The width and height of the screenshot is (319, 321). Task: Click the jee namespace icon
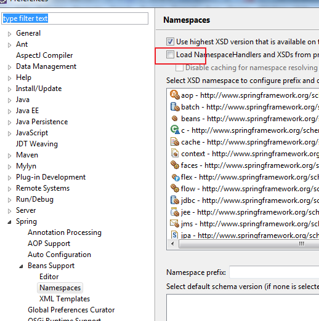tap(175, 212)
